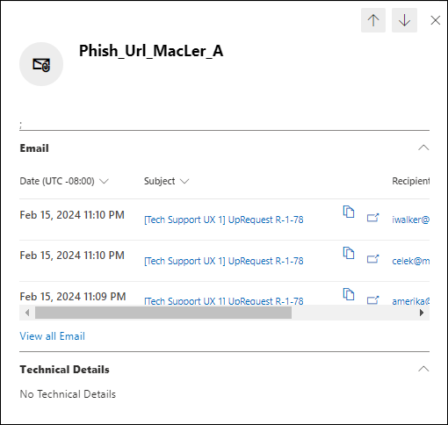Open amerika email in new window
Viewport: 448px width, 425px height.
click(372, 300)
